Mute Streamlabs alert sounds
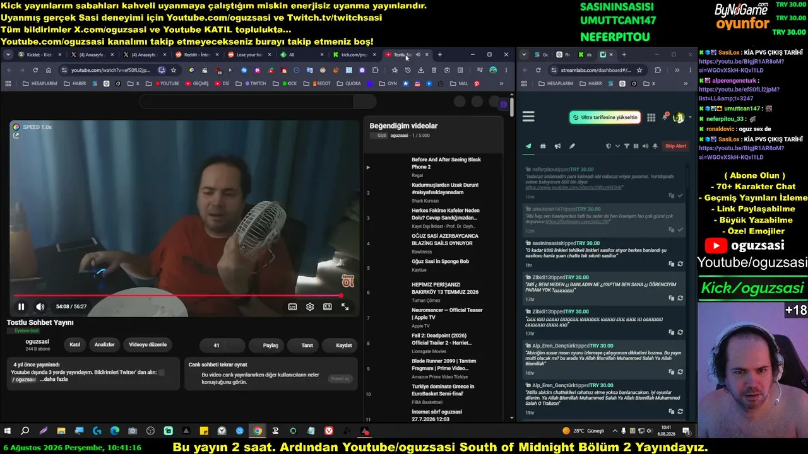 (645, 146)
